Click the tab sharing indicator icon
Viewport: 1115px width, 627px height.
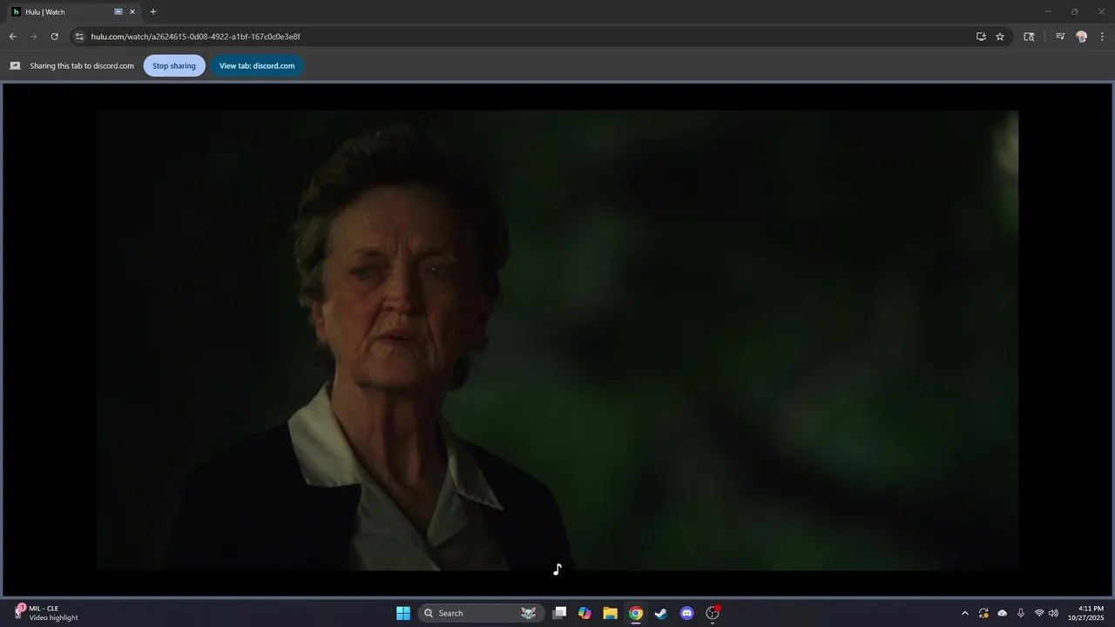[15, 65]
